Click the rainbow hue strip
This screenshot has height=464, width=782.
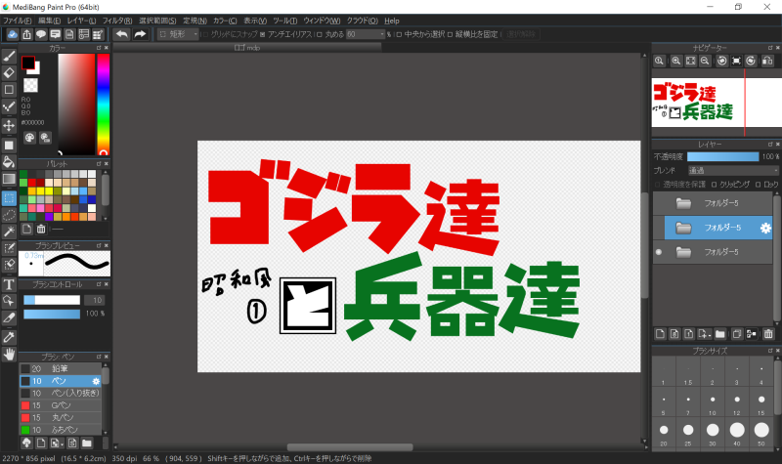(x=104, y=105)
